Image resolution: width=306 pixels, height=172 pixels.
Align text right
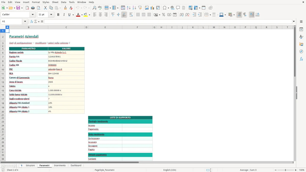coord(106,15)
